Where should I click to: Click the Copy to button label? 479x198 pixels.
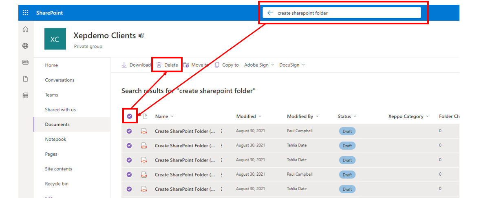pyautogui.click(x=230, y=65)
